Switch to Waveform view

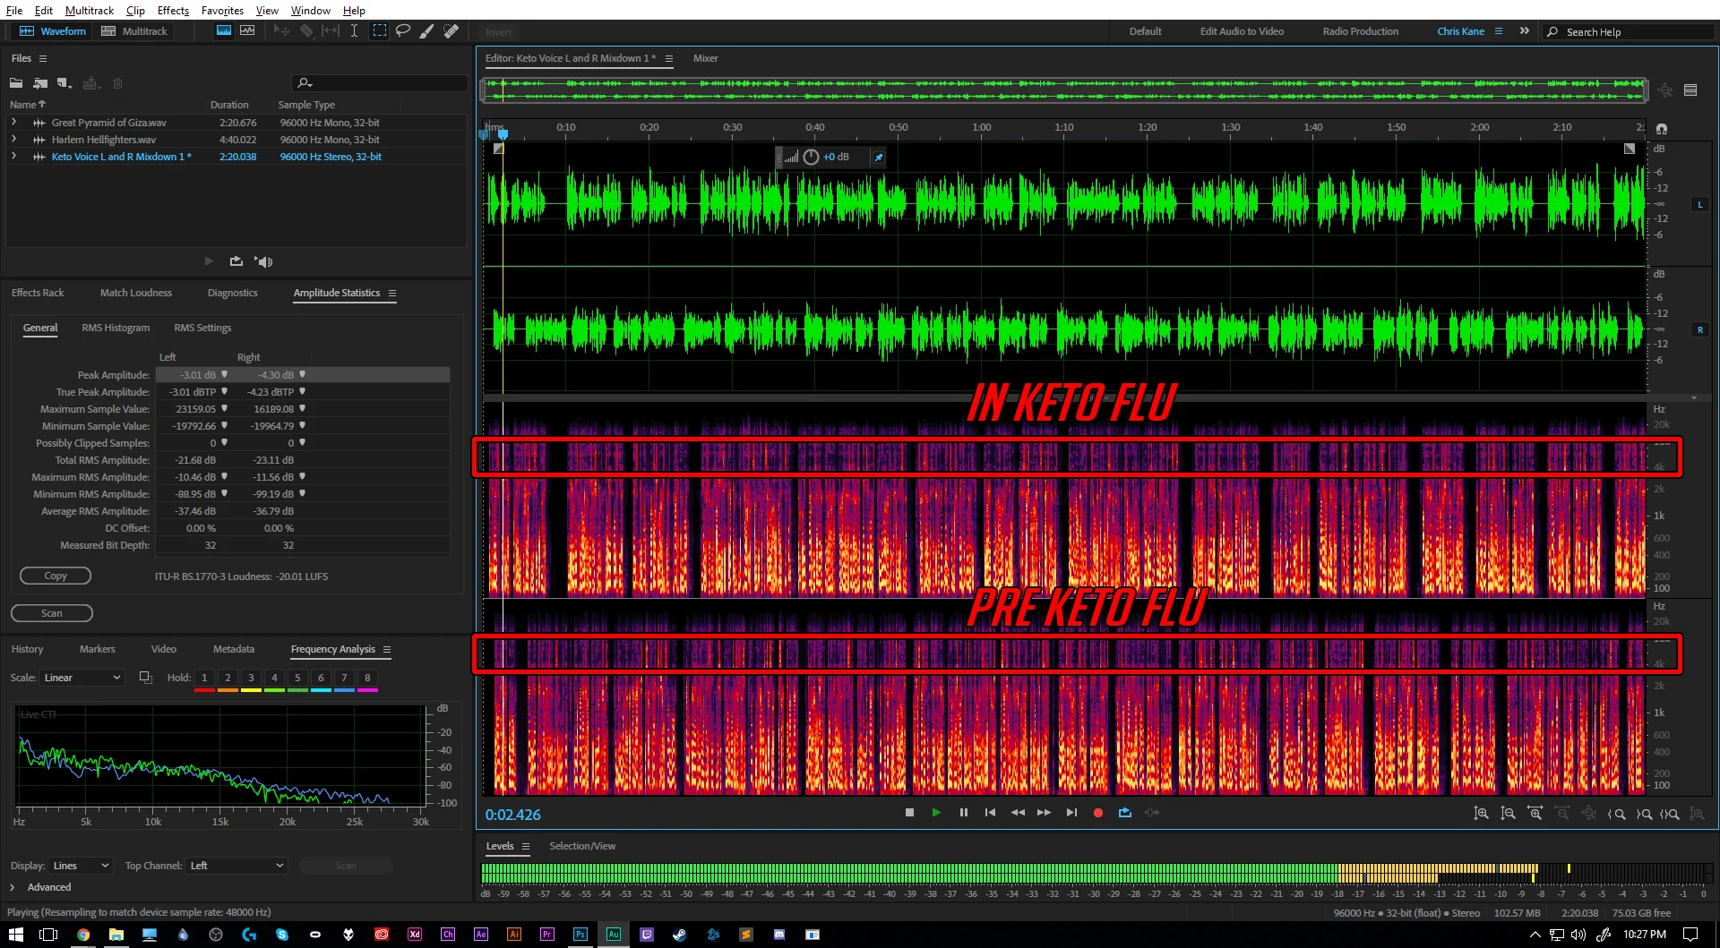pos(53,30)
